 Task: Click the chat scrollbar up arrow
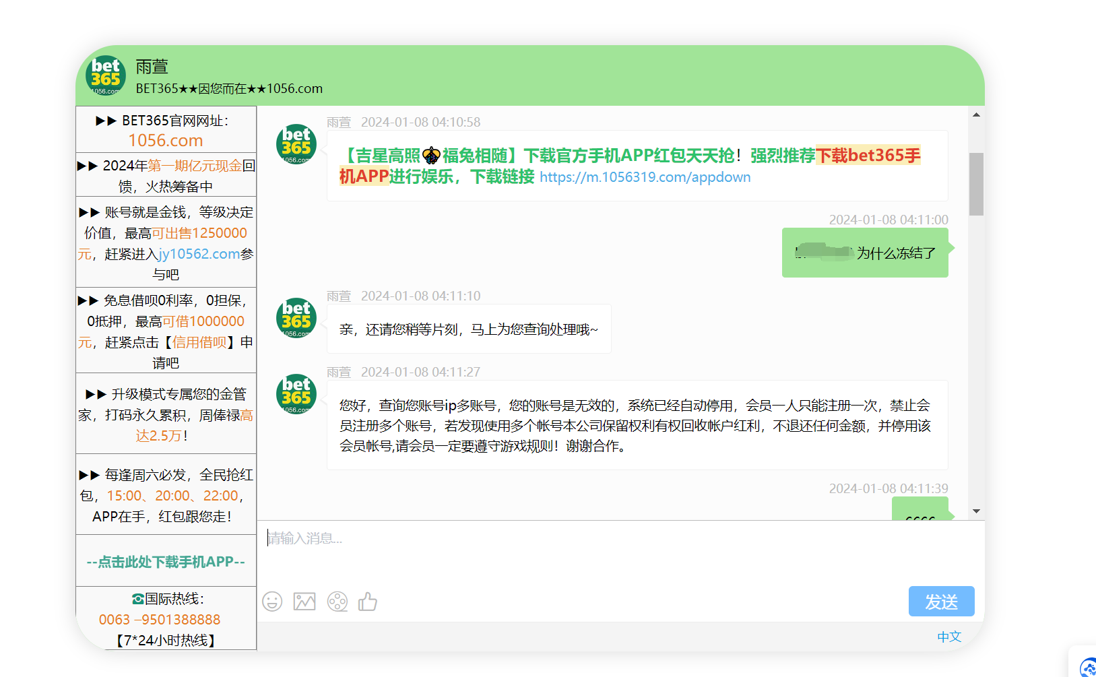[975, 115]
